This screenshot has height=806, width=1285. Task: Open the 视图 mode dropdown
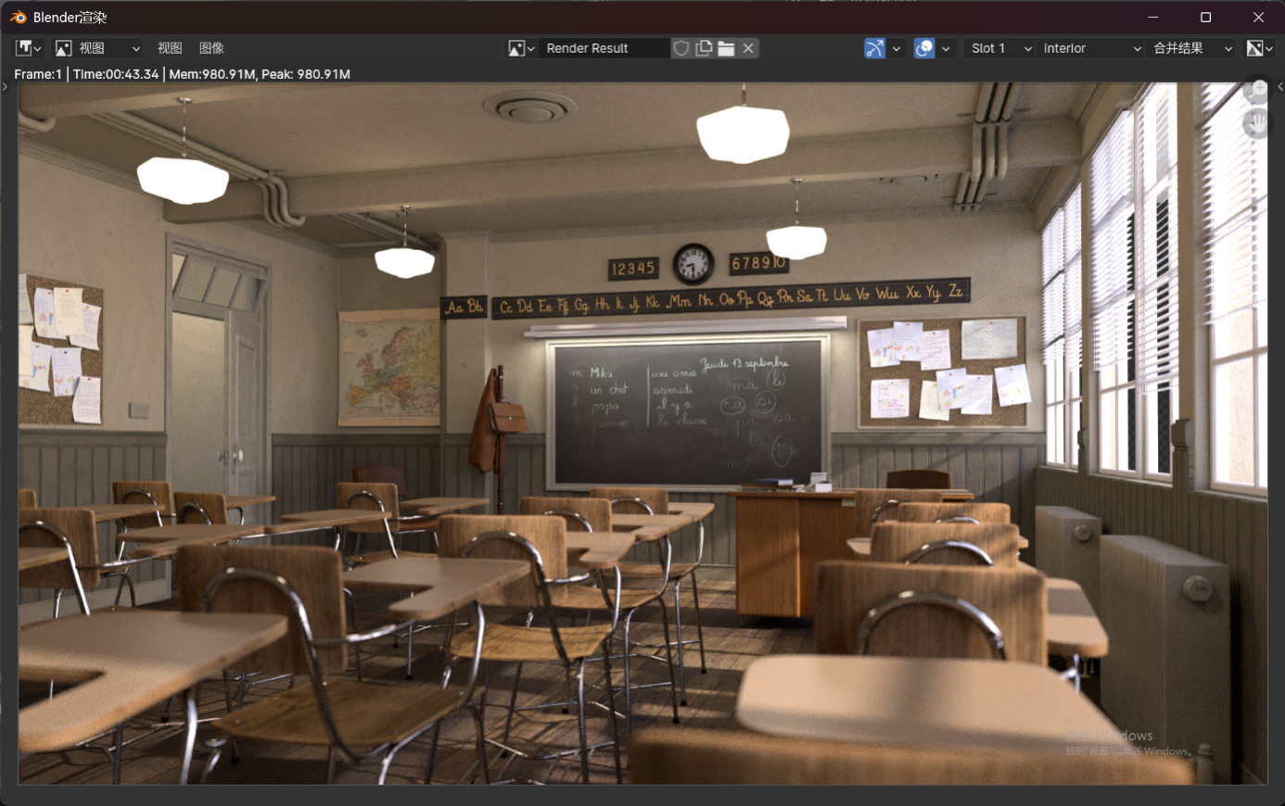[97, 48]
